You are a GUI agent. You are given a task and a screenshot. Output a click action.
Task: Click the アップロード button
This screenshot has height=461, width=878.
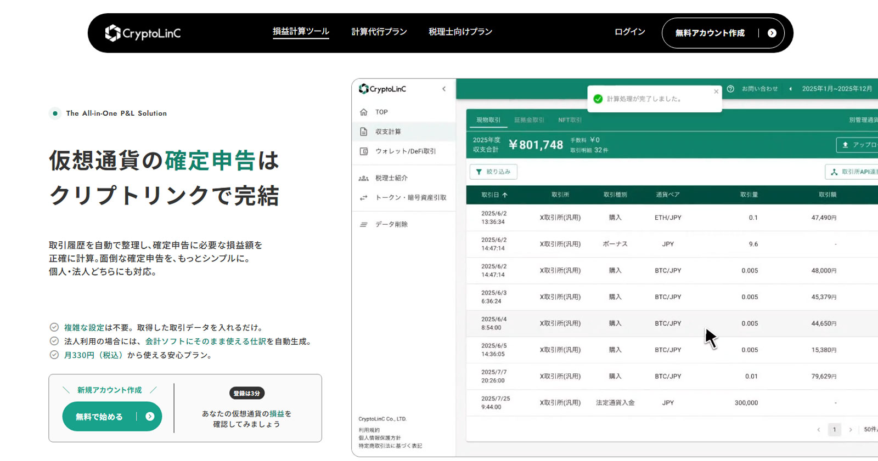click(x=857, y=145)
